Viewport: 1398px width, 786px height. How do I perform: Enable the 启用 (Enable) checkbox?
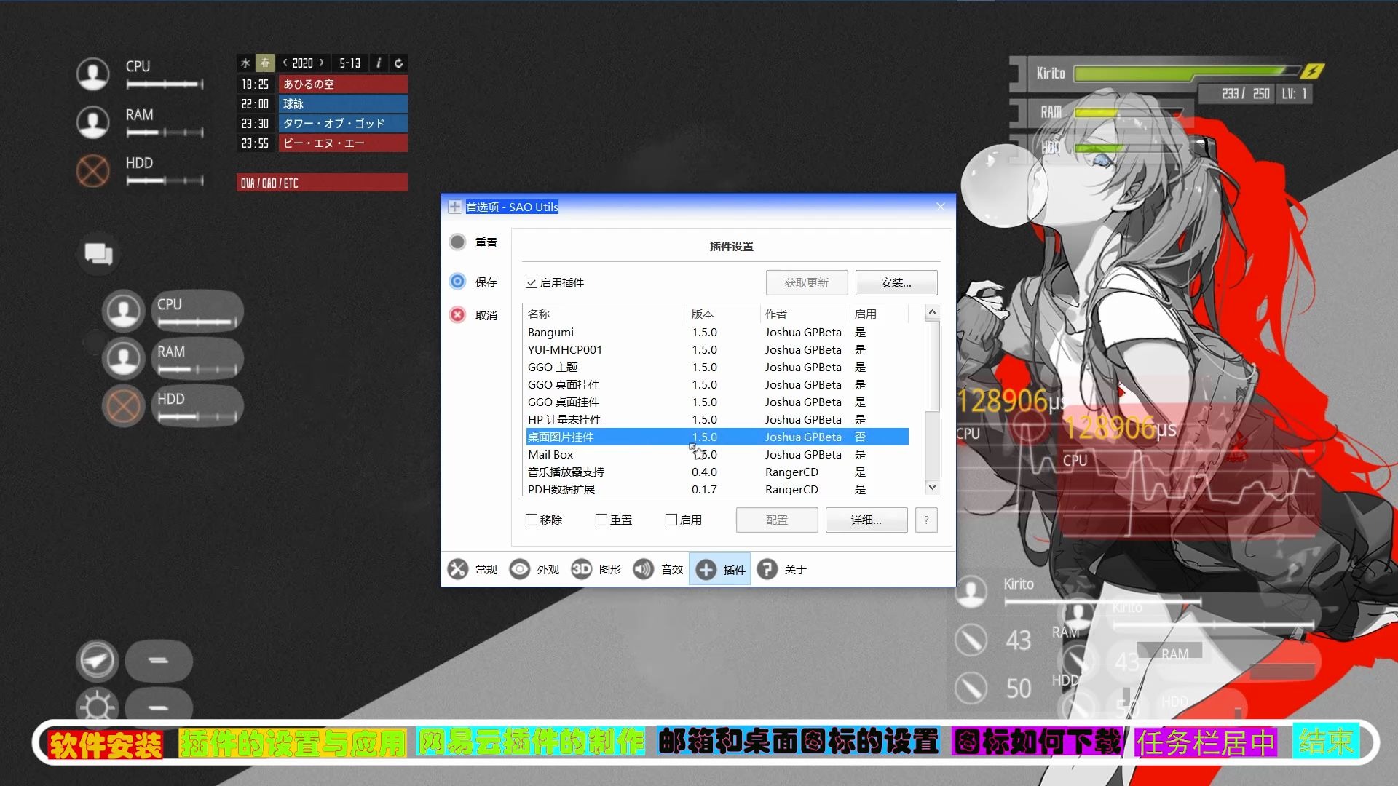671,519
